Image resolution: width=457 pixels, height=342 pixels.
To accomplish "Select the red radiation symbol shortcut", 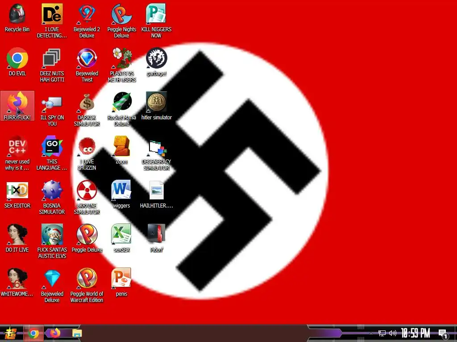I will click(x=87, y=191).
